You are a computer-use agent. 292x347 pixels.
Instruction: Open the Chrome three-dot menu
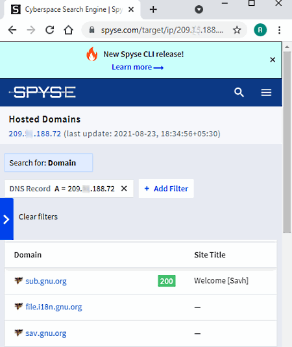pyautogui.click(x=280, y=30)
